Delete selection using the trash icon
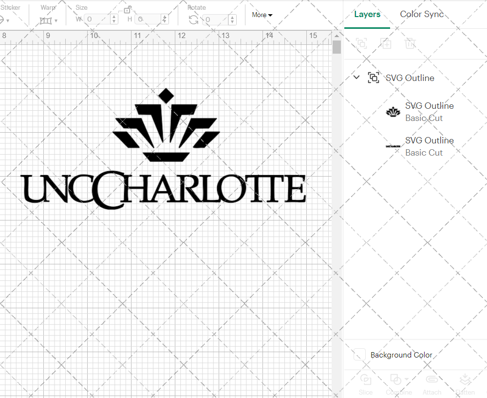This screenshot has height=398, width=487. (x=411, y=43)
